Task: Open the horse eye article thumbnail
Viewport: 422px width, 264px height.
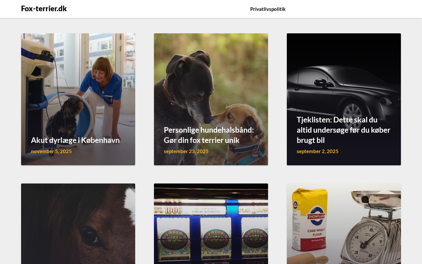Action: [78, 224]
